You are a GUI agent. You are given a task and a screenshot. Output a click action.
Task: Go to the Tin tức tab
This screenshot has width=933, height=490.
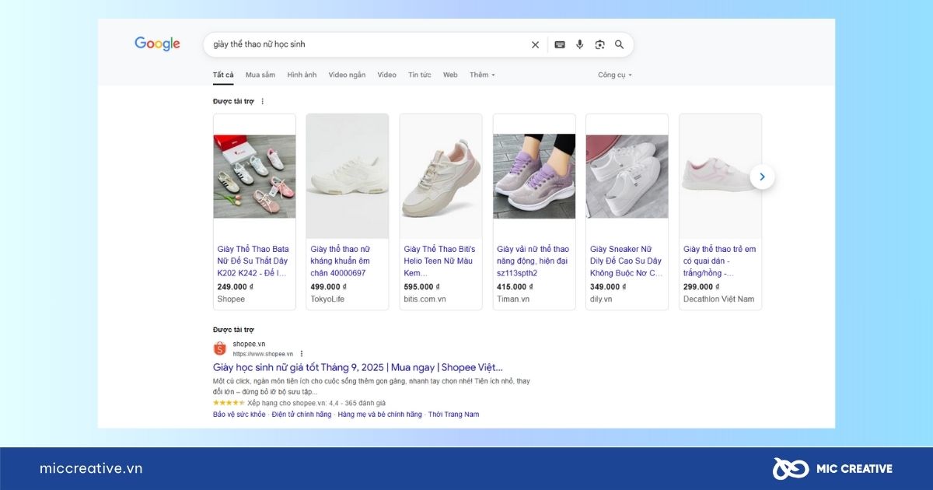[x=419, y=75]
